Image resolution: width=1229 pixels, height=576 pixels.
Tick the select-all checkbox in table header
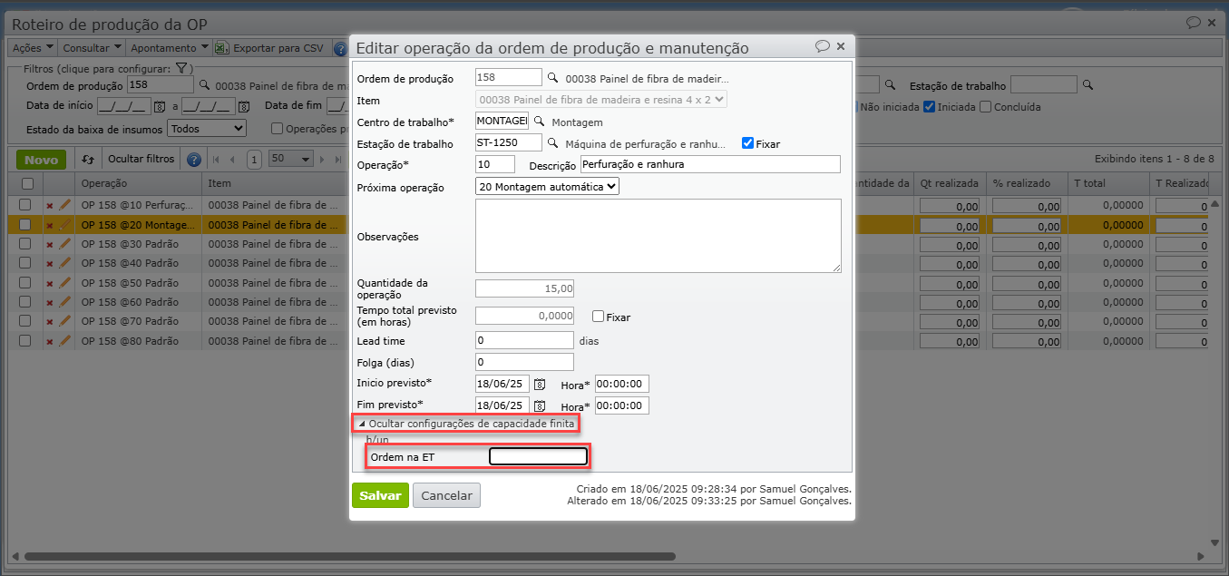[x=26, y=183]
